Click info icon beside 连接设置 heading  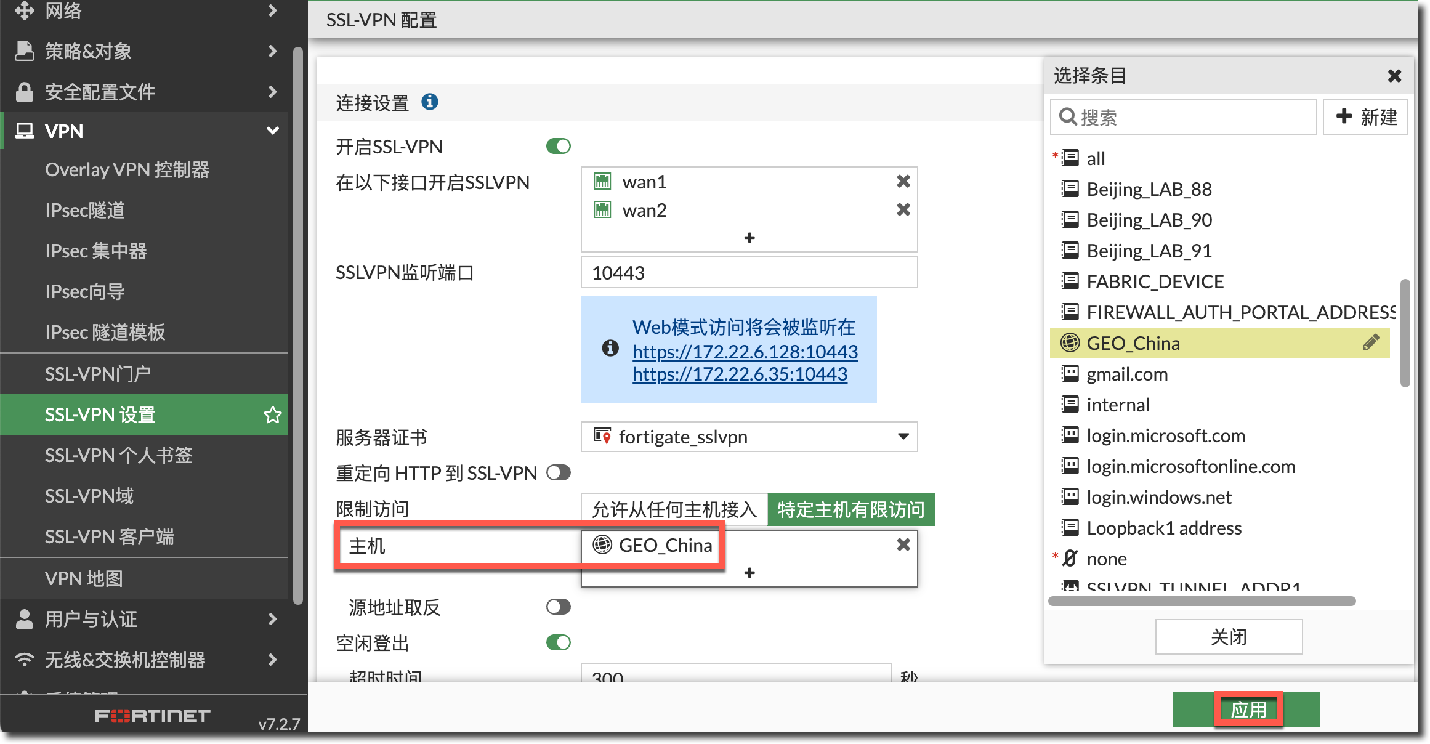tap(429, 102)
